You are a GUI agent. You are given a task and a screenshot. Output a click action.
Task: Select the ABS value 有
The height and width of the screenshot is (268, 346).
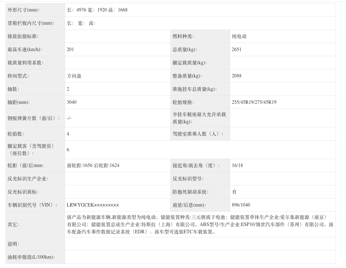click(234, 192)
